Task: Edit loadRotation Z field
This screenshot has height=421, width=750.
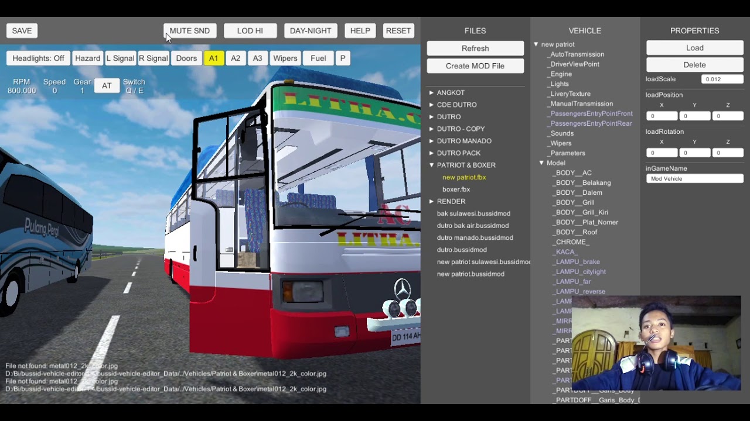Action: [x=728, y=153]
